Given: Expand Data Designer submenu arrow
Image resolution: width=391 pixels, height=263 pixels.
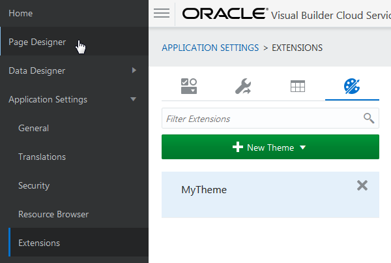Looking at the screenshot, I should click(134, 70).
